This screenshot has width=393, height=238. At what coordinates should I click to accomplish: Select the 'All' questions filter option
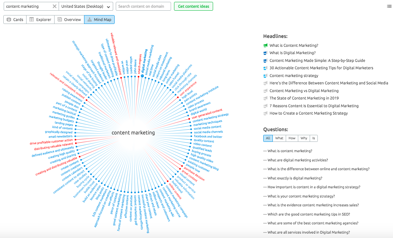[x=268, y=138]
